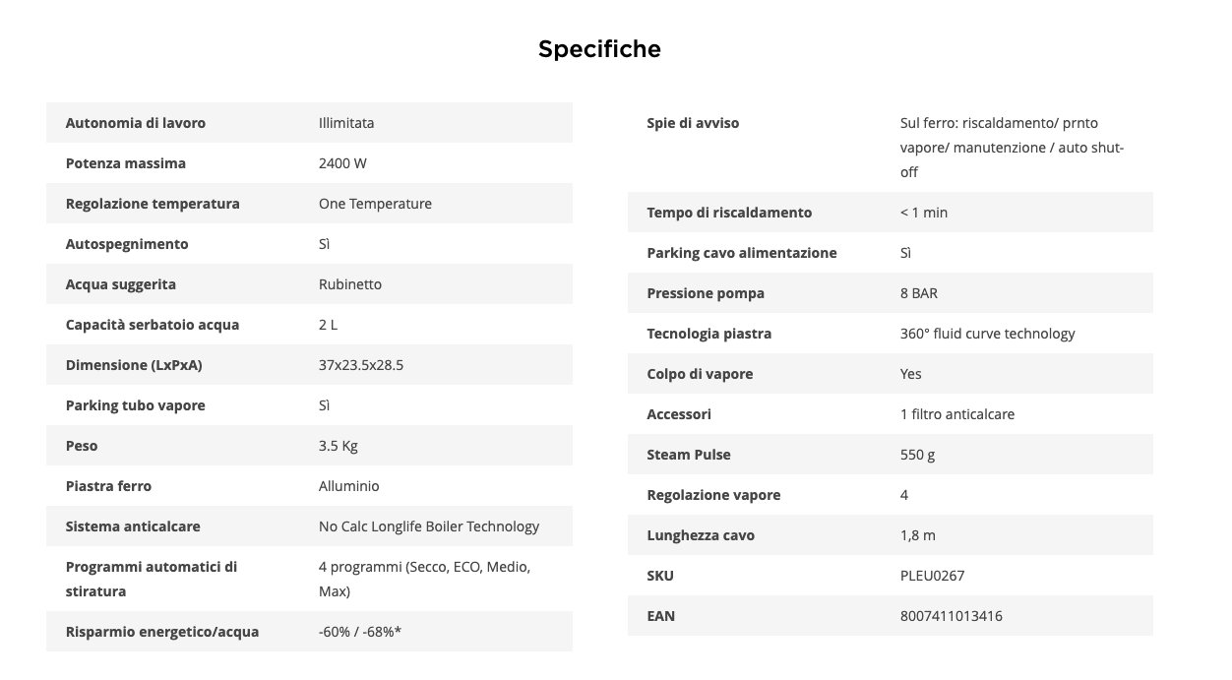The height and width of the screenshot is (680, 1232).
Task: Click the One Temperature value
Action: [x=375, y=204]
